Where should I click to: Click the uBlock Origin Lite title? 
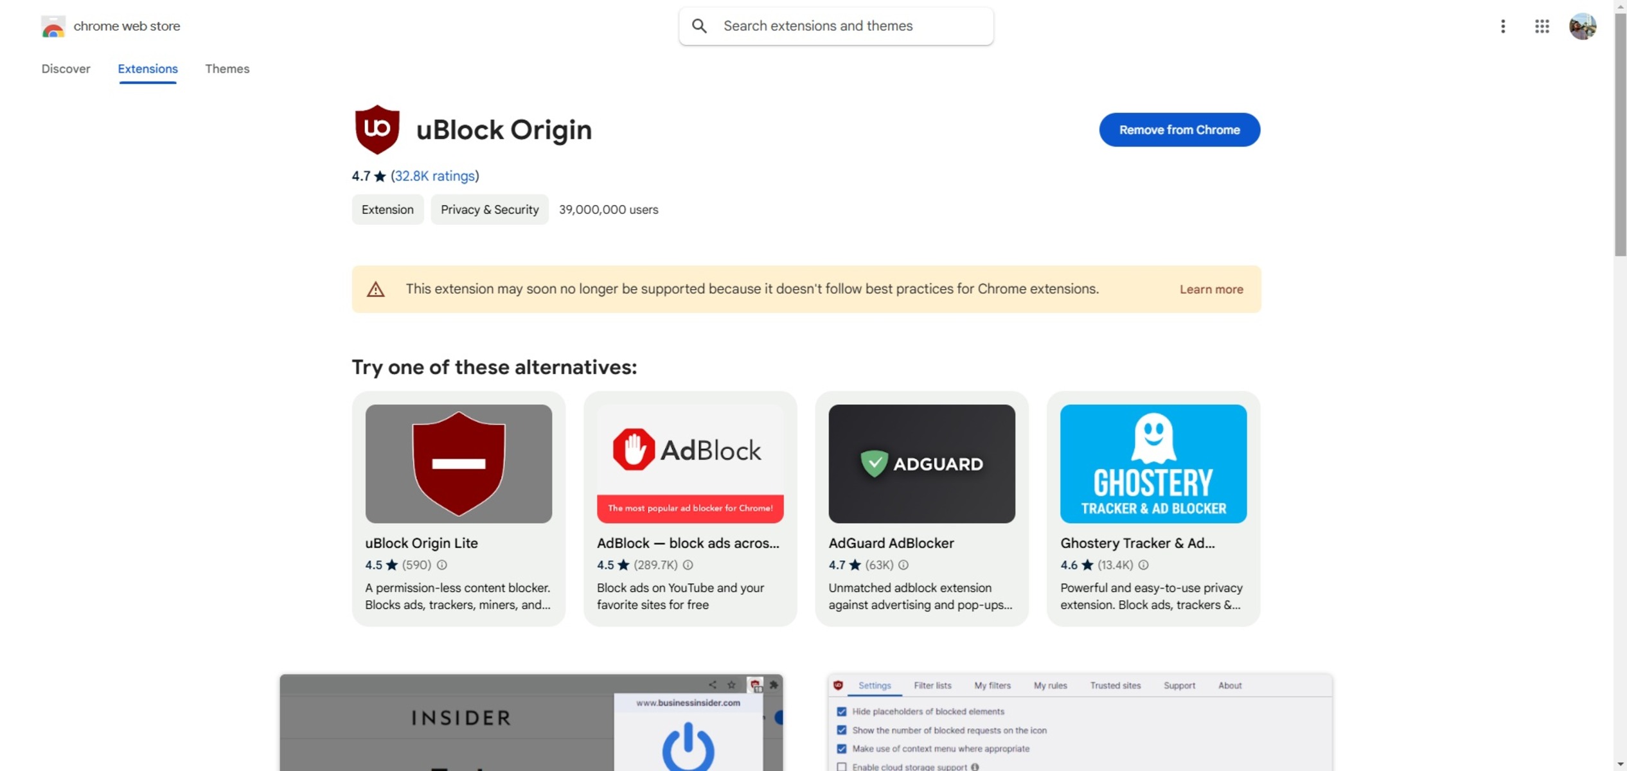coord(422,543)
